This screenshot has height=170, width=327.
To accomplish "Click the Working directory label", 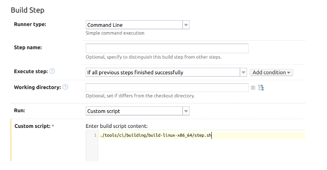I will coord(37,87).
